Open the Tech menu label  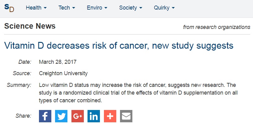(64, 8)
